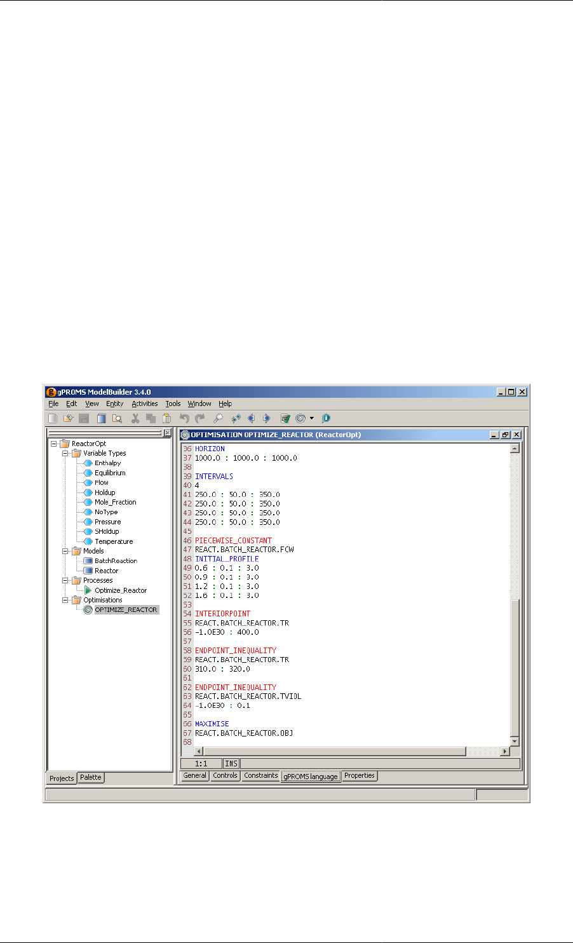Click the magnifier Find icon
The width and height of the screenshot is (573, 943).
[x=218, y=418]
